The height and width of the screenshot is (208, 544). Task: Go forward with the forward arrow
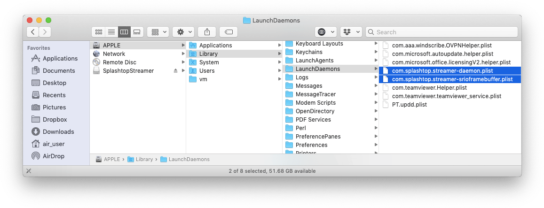(45, 32)
